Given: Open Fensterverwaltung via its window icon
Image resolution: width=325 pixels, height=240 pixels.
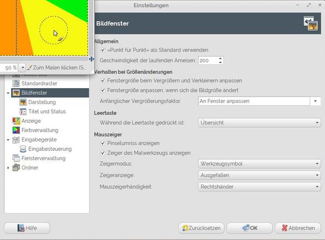Looking at the screenshot, I should pyautogui.click(x=16, y=158).
